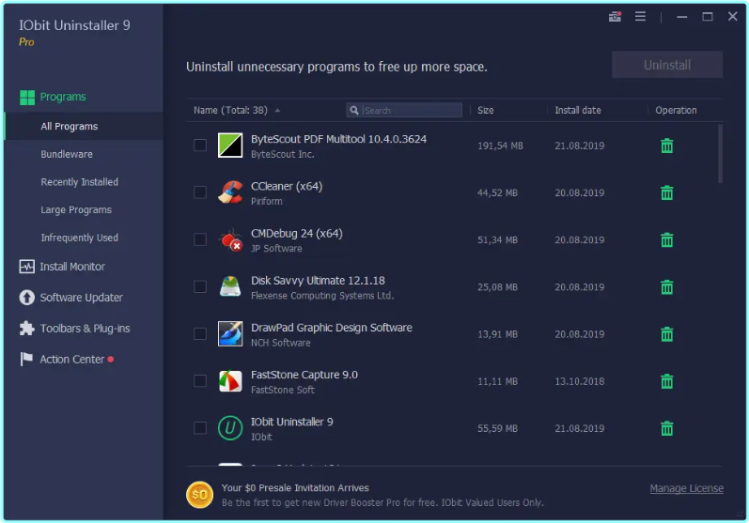
Task: Show Infrequently Used programs
Action: [x=79, y=238]
